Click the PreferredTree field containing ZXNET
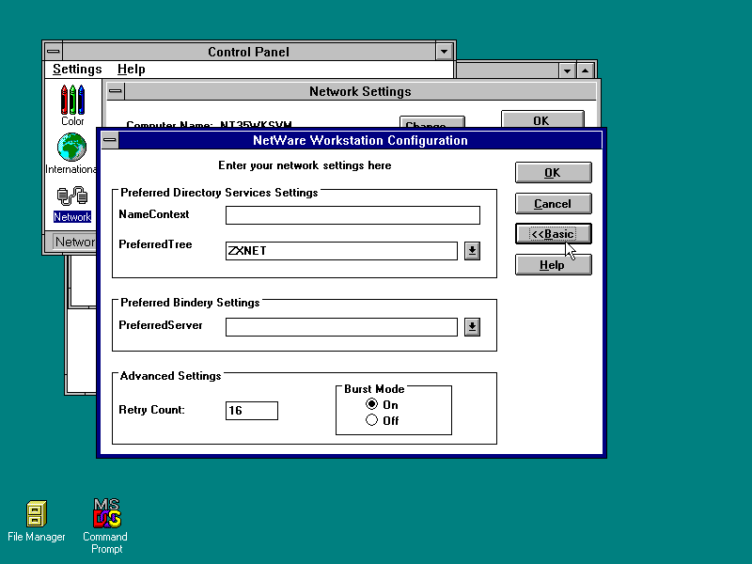This screenshot has height=564, width=752. (341, 251)
